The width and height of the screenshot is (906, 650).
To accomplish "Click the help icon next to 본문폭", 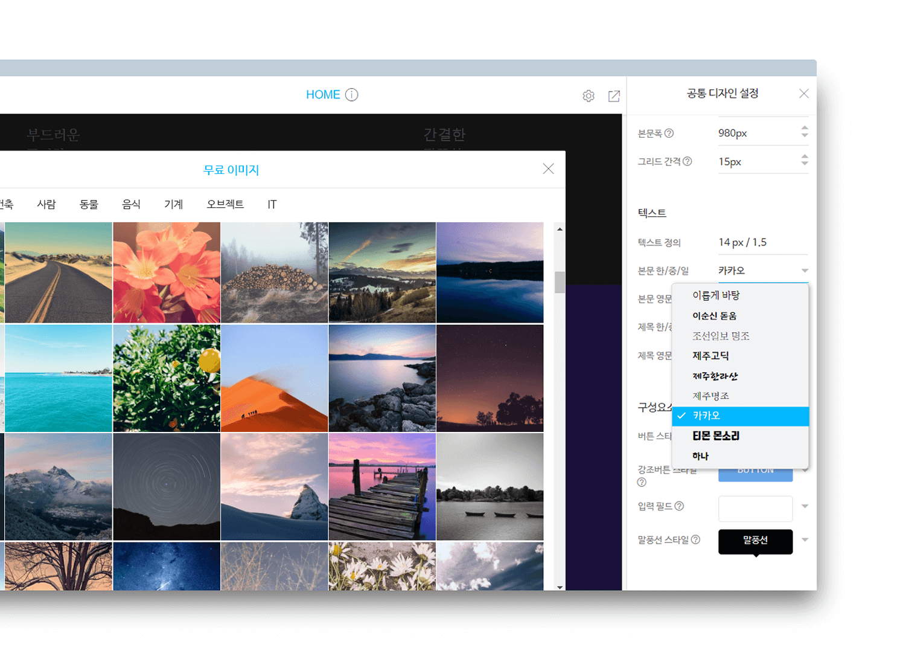I will pos(669,134).
